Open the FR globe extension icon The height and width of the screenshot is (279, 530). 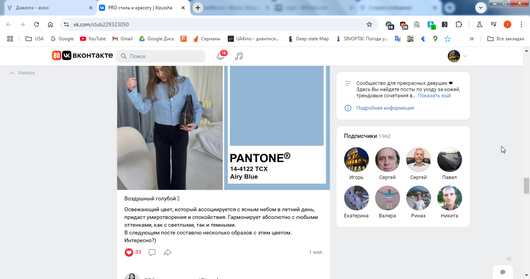pyautogui.click(x=390, y=25)
